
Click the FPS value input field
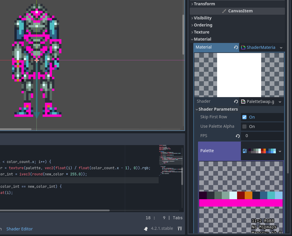[x=262, y=136]
